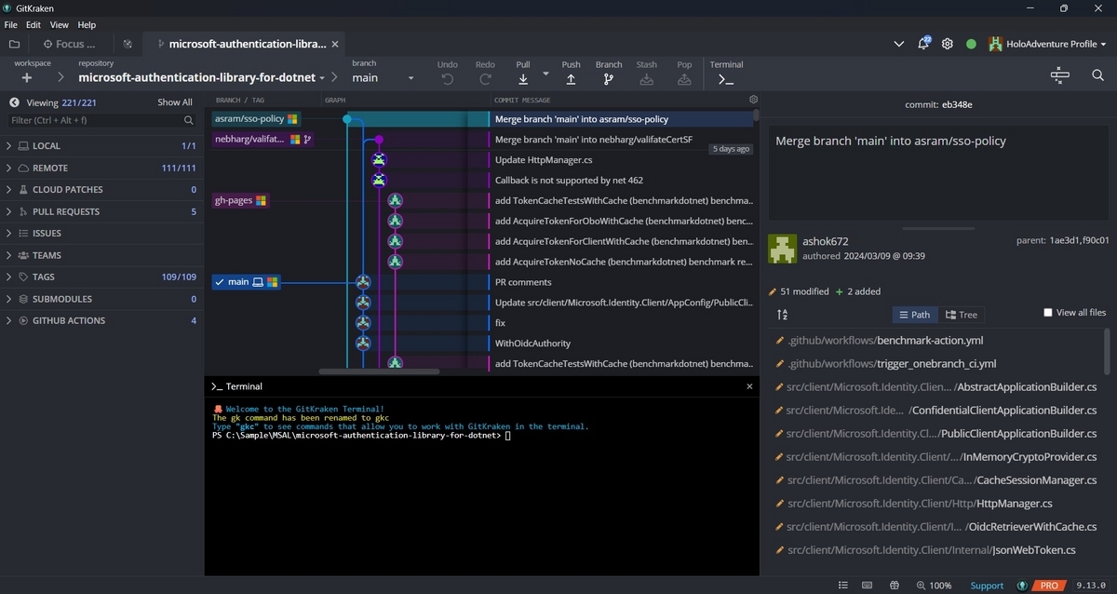Open the HoloAdventure Profile dropdown

pos(1047,44)
